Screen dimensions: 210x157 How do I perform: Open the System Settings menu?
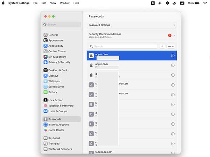(x=19, y=3)
